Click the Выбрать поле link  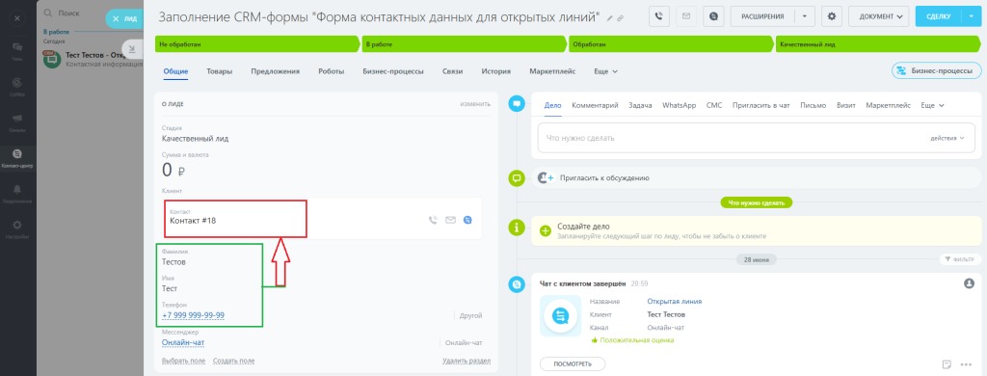[x=183, y=361]
